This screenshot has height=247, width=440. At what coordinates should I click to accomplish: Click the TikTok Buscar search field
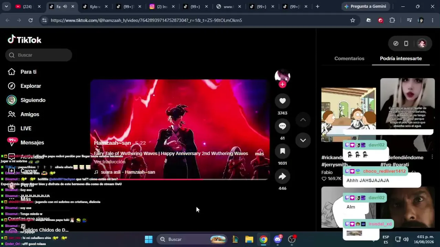tap(39, 55)
